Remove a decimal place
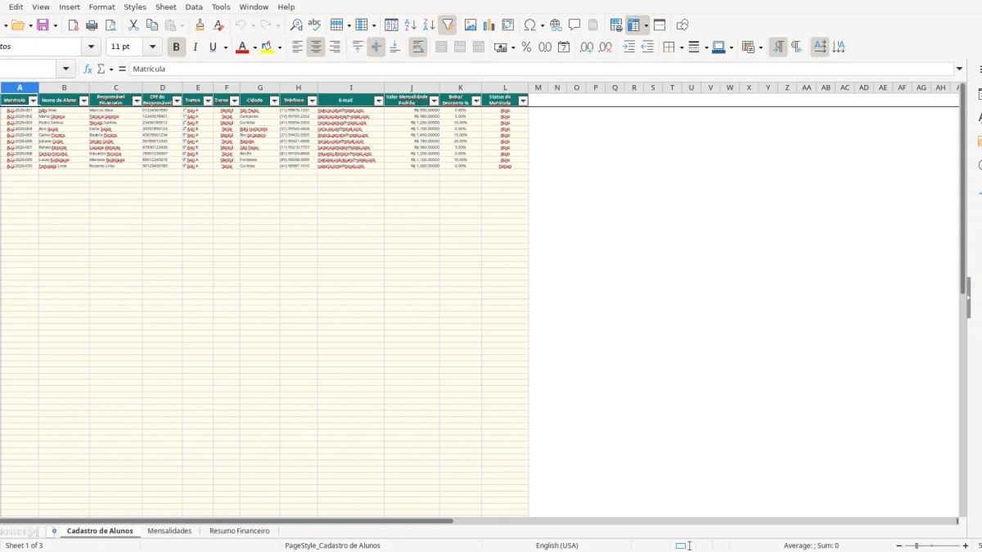 pos(606,47)
